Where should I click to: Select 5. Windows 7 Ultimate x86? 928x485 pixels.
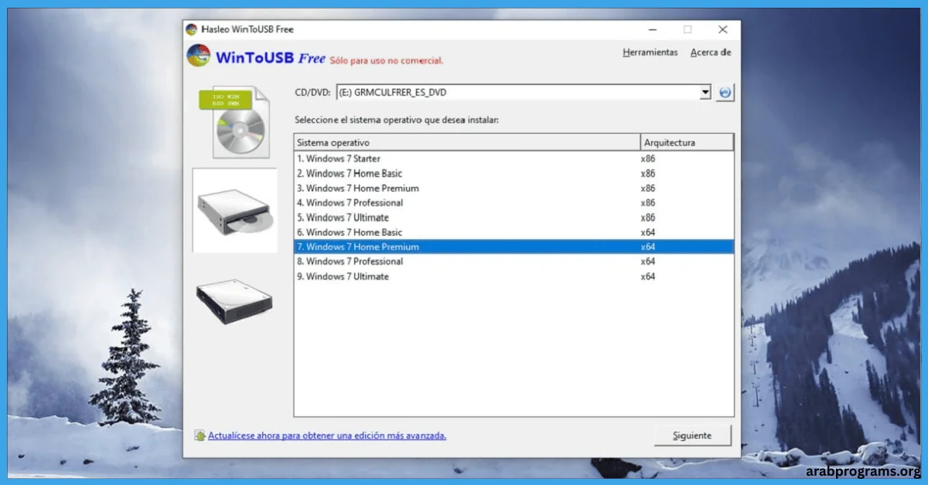513,218
